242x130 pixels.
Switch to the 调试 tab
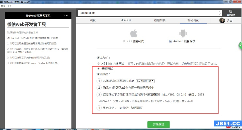[93, 20]
